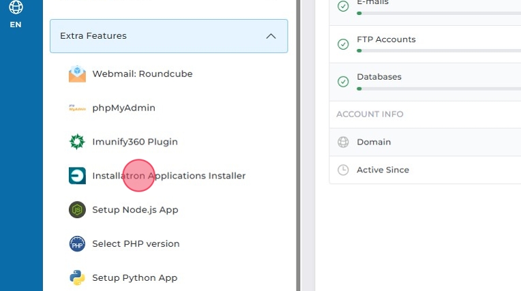
Task: Click the clock icon beside Active Since
Action: [x=343, y=170]
